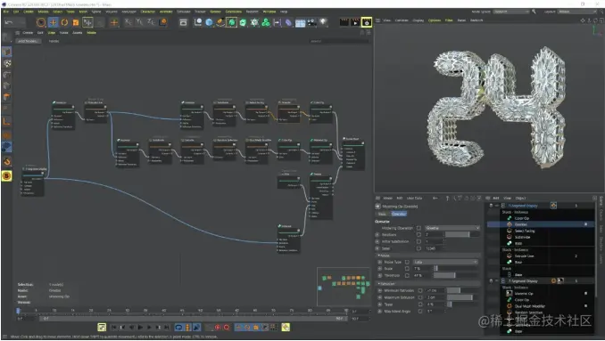Toggle the blue loop playback icon

178,328
